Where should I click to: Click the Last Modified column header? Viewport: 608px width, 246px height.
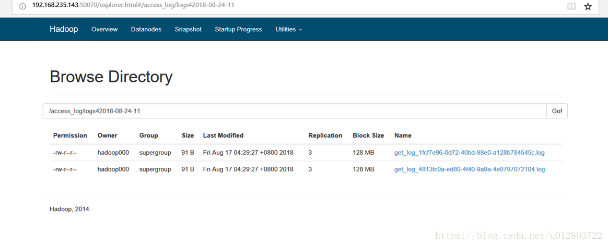[x=224, y=136]
